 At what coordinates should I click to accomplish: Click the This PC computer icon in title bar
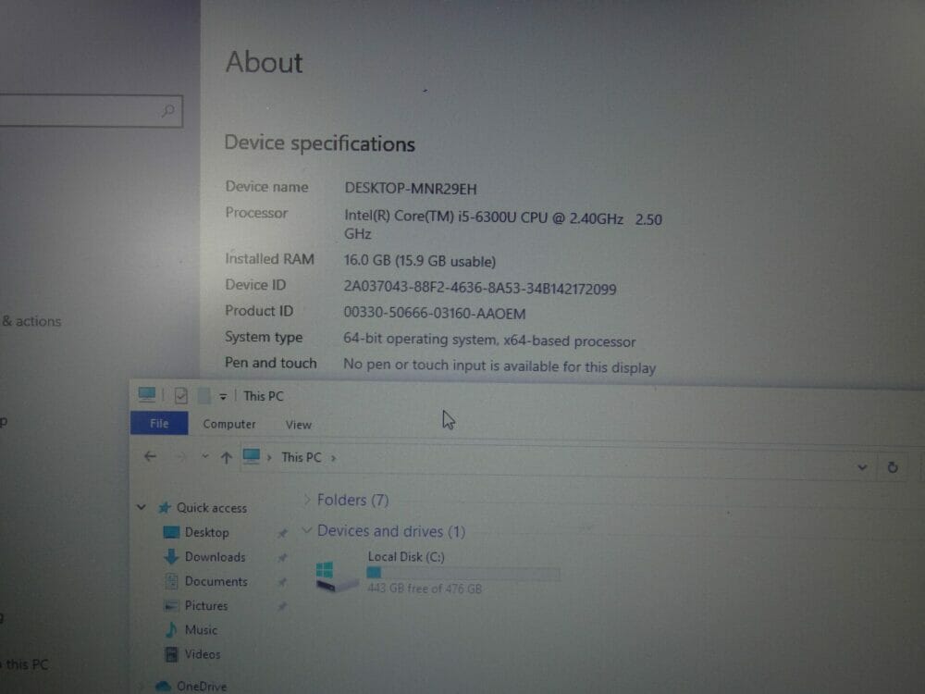[147, 395]
